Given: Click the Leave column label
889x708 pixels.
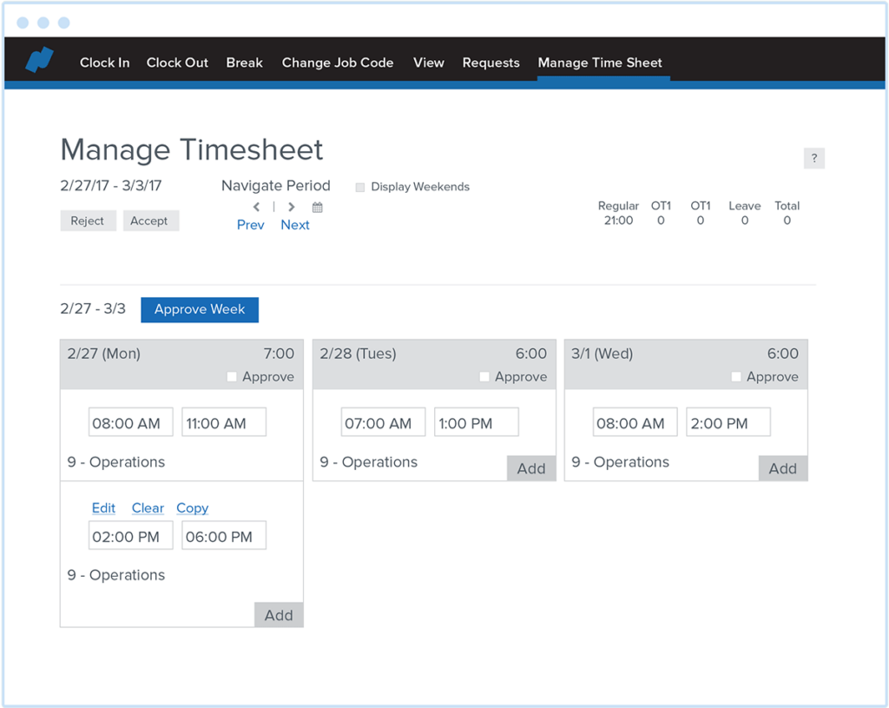Looking at the screenshot, I should pyautogui.click(x=744, y=206).
